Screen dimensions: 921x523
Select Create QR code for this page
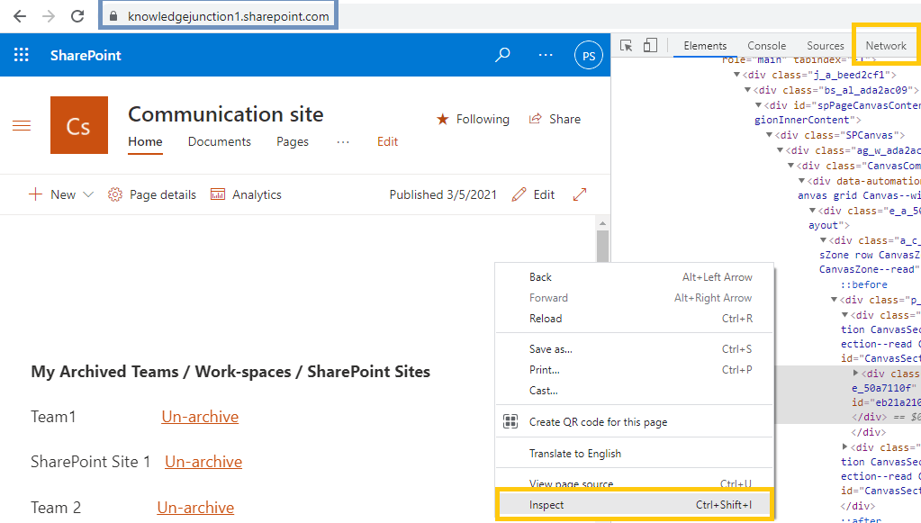coord(635,422)
